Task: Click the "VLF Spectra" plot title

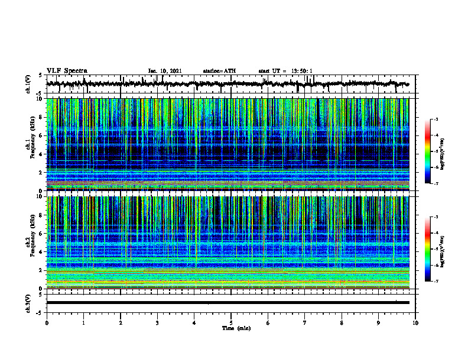Action: pos(67,71)
